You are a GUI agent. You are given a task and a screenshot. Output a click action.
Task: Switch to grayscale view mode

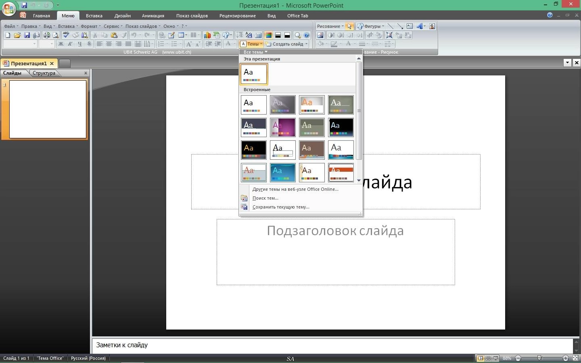(x=278, y=35)
